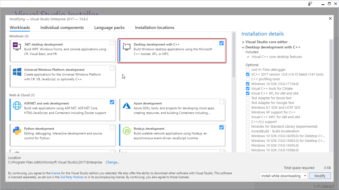Click the .NET desktop development icon
This screenshot has height=190, width=339.
coord(17,46)
